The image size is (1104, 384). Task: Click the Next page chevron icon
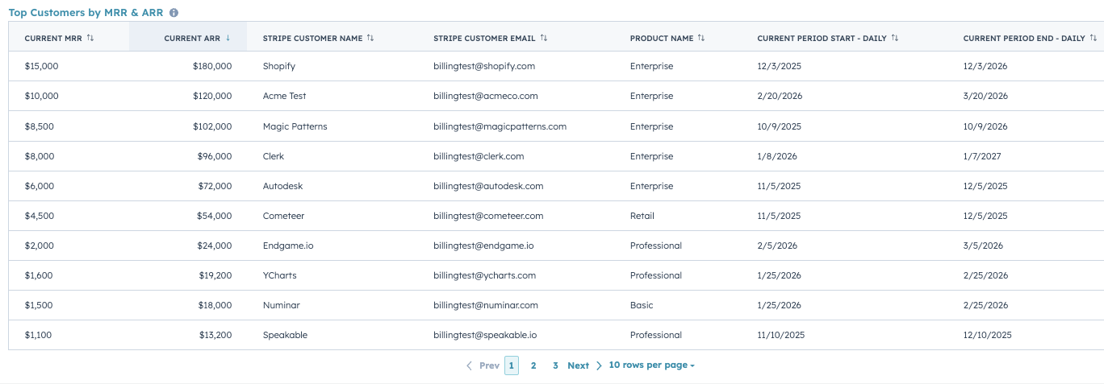[599, 365]
